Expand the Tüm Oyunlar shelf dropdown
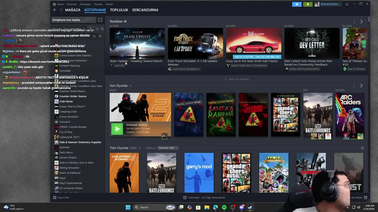 coord(139,148)
